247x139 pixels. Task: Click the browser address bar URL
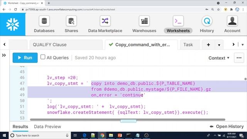[70, 9]
